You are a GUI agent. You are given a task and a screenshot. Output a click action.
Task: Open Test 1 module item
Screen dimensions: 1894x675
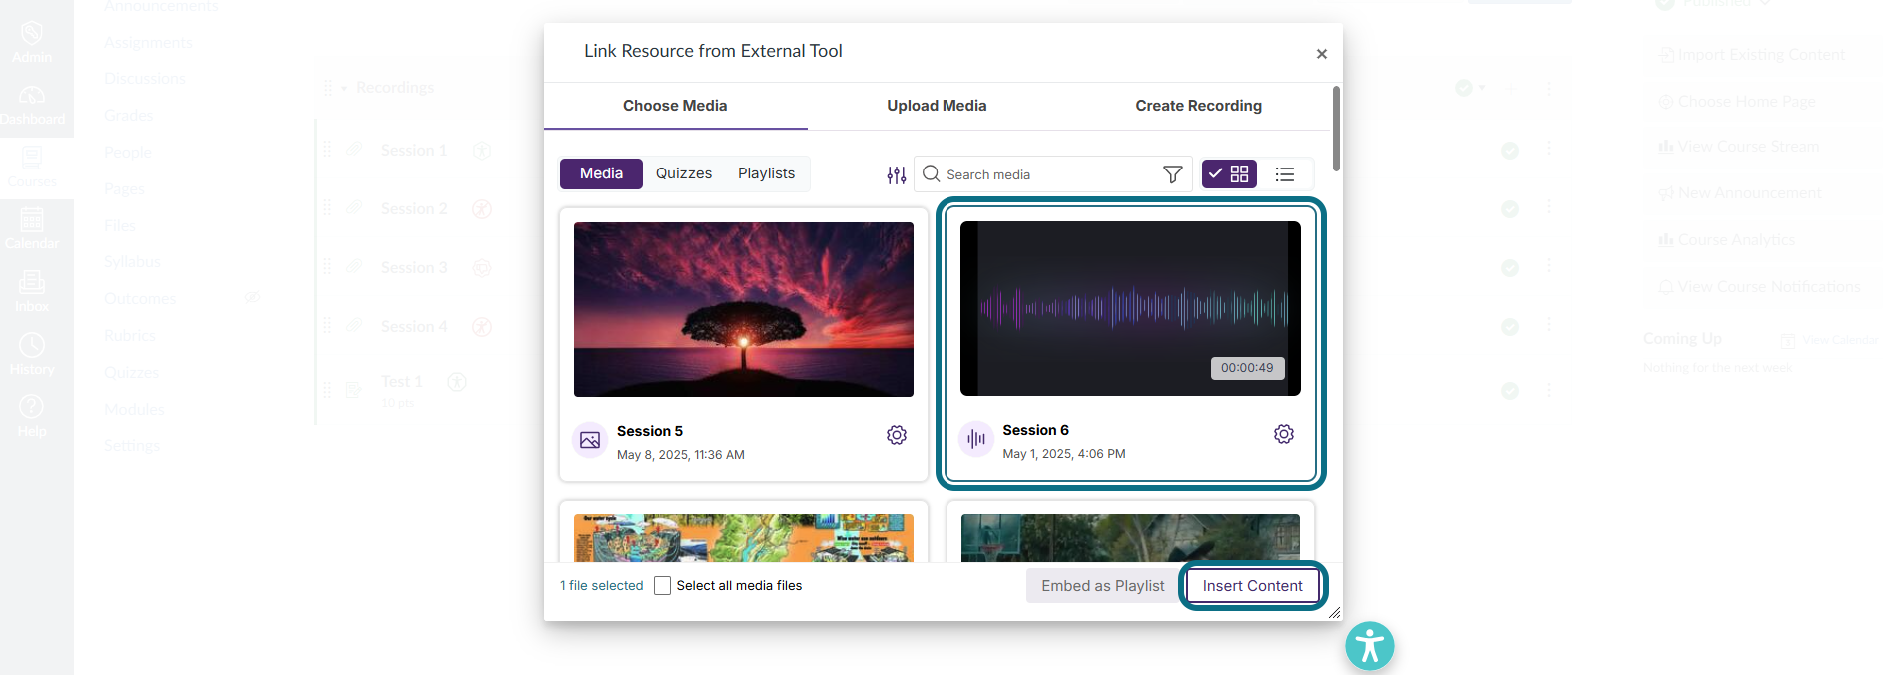[402, 381]
